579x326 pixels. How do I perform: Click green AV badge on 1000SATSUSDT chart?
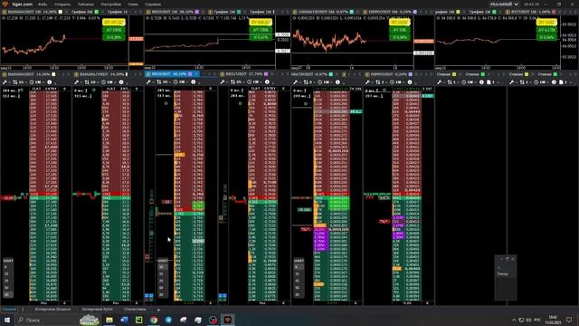click(x=400, y=30)
